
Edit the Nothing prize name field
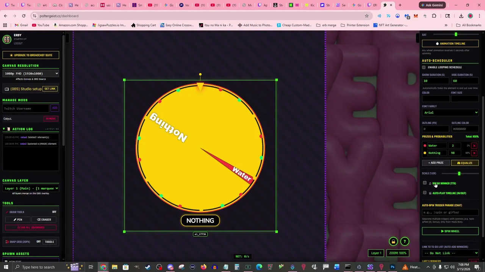[x=436, y=153]
